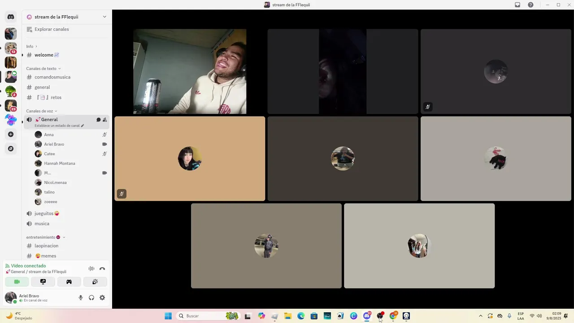The image size is (574, 323).
Task: Open noise suppression waveform icon
Action: point(91,269)
